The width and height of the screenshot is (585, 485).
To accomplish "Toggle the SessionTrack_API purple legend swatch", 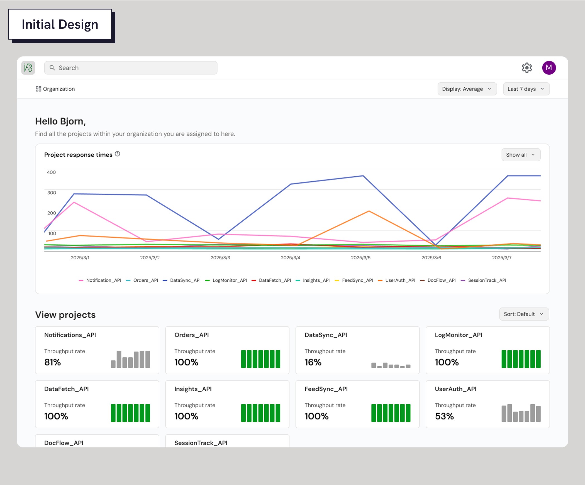I will (463, 280).
